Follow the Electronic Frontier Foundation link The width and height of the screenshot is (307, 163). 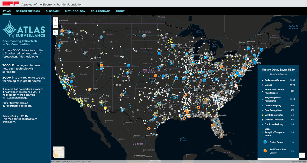pos(62,5)
